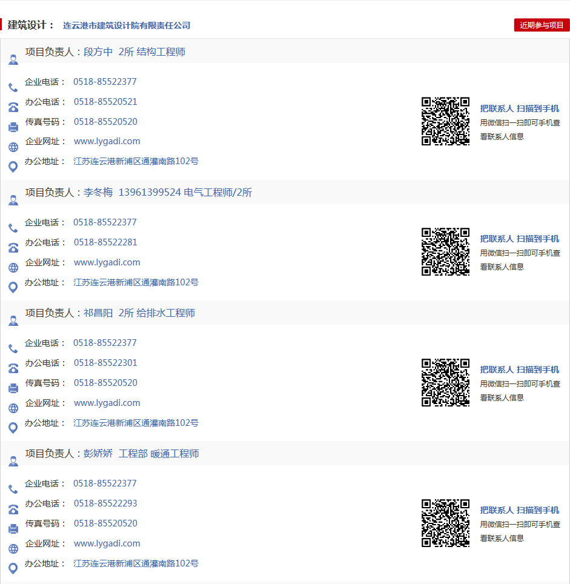570x584 pixels.
Task: Click address 江苏连云港新浦区通灌南路102号 in 彭娇娇 section
Action: (136, 563)
